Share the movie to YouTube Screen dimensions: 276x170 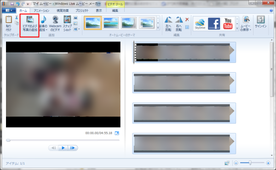[228, 23]
